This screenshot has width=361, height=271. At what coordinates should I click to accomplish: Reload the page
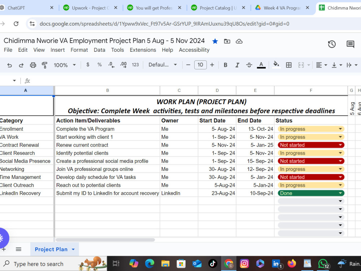click(16, 23)
